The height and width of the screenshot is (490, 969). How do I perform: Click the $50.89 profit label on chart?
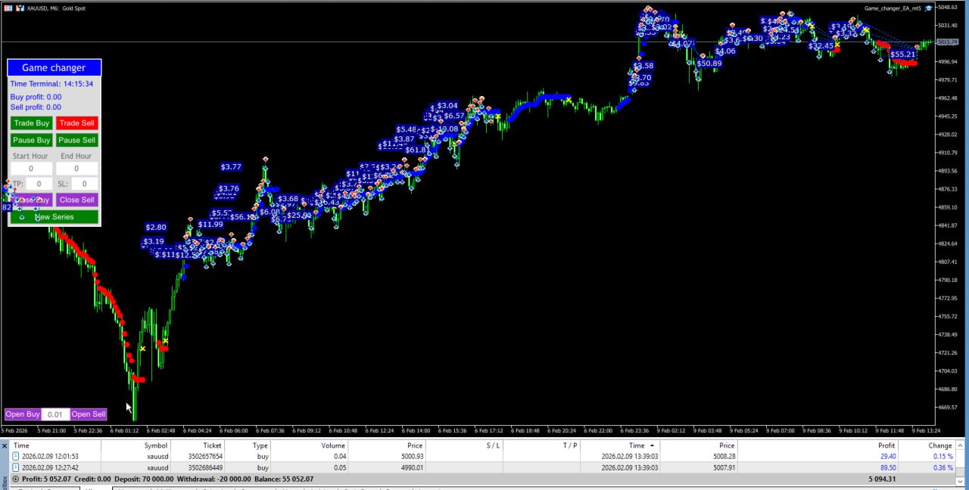tap(709, 64)
